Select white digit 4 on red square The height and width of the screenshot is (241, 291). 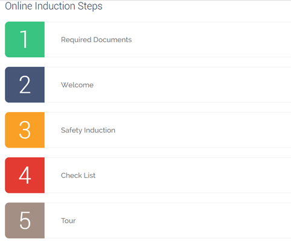(25, 175)
